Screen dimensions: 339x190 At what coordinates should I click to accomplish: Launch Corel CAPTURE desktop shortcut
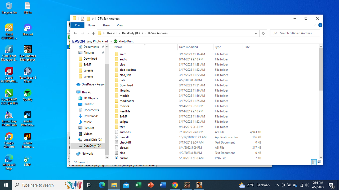9,31
